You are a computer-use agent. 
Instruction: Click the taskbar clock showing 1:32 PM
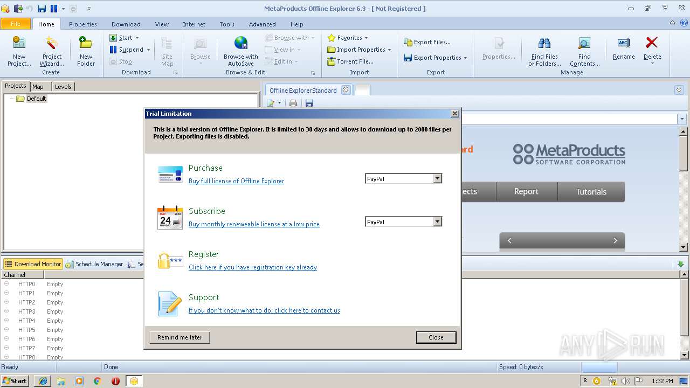[662, 381]
